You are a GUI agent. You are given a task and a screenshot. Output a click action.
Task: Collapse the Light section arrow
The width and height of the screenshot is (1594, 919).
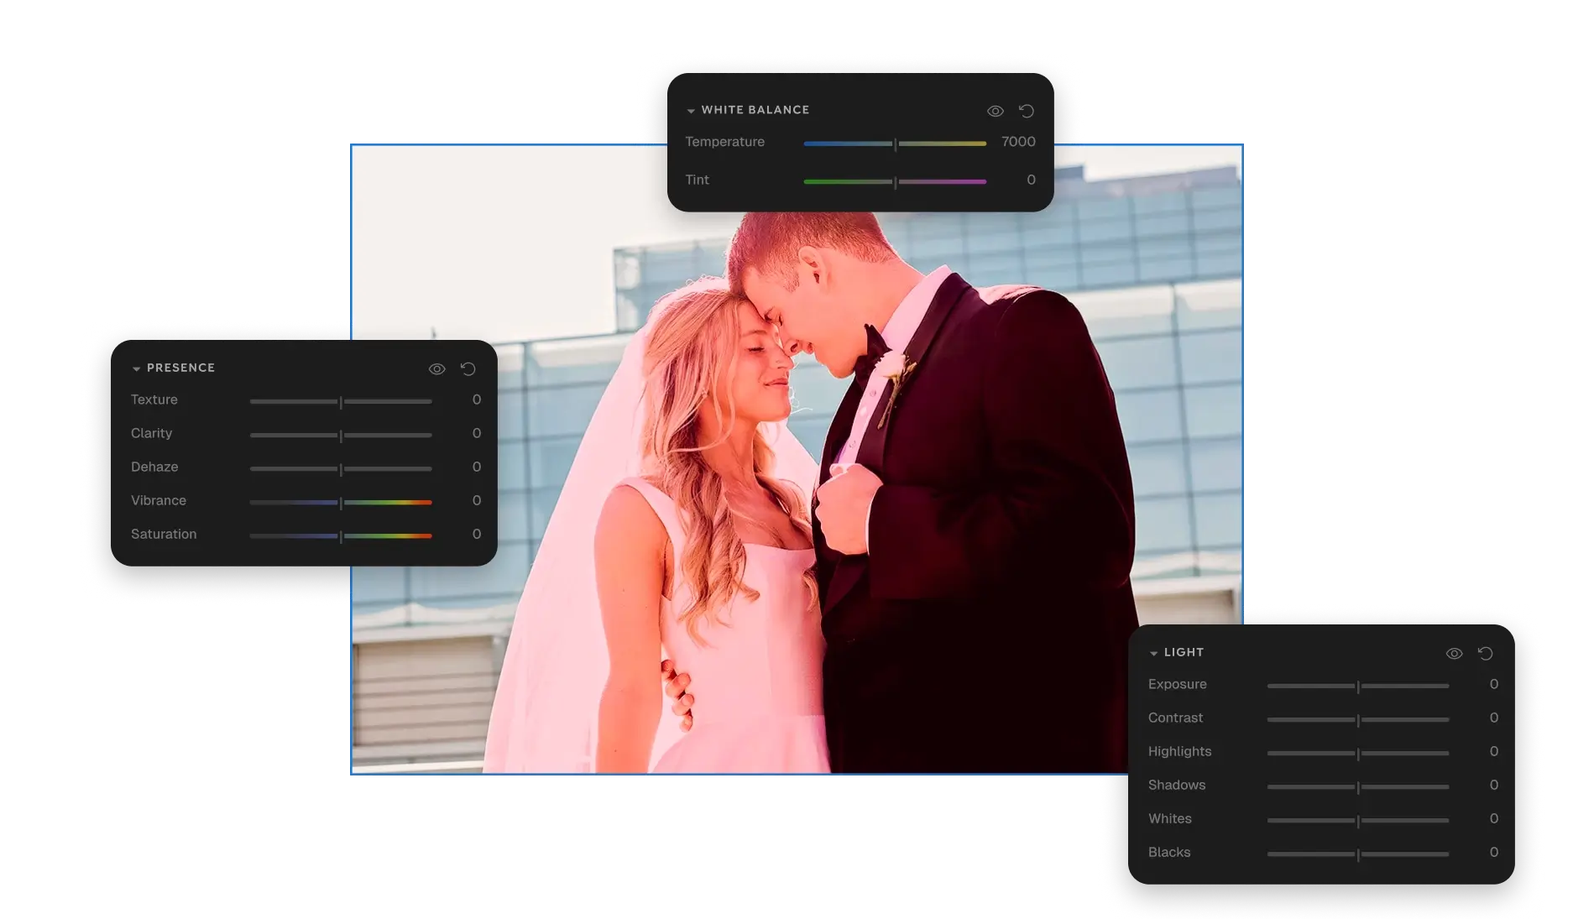1153,653
